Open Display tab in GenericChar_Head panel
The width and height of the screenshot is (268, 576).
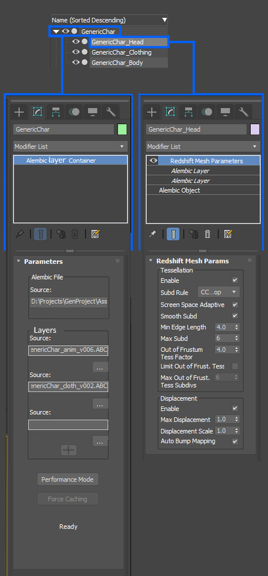225,112
